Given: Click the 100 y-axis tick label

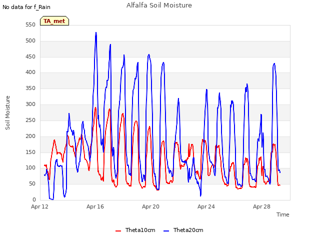Looking at the screenshot, I should [30, 168].
